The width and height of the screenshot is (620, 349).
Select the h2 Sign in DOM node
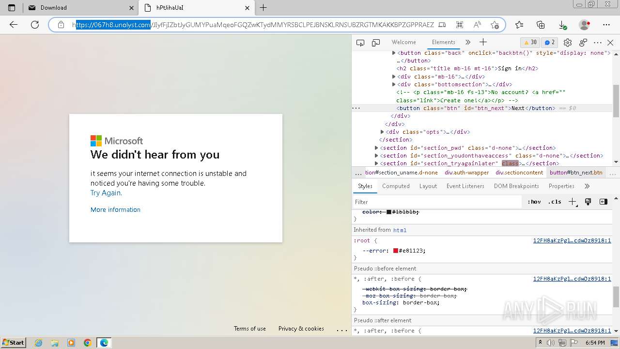coord(467,68)
